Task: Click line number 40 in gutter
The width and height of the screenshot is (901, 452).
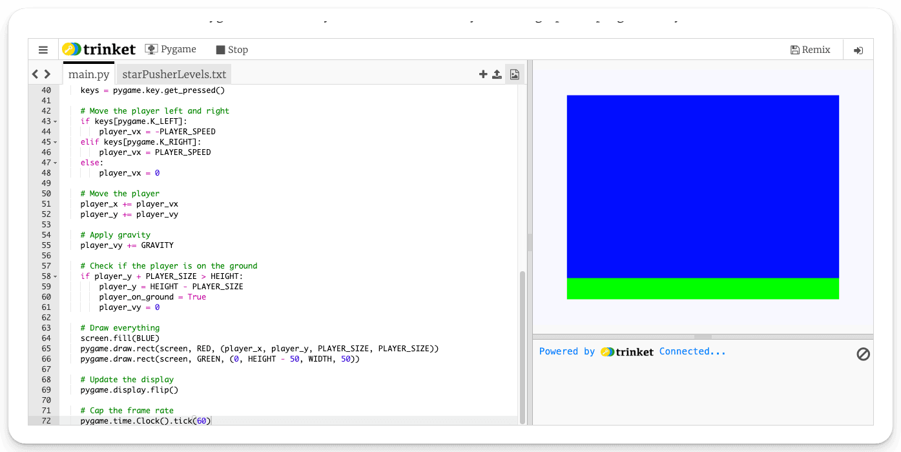Action: tap(46, 90)
